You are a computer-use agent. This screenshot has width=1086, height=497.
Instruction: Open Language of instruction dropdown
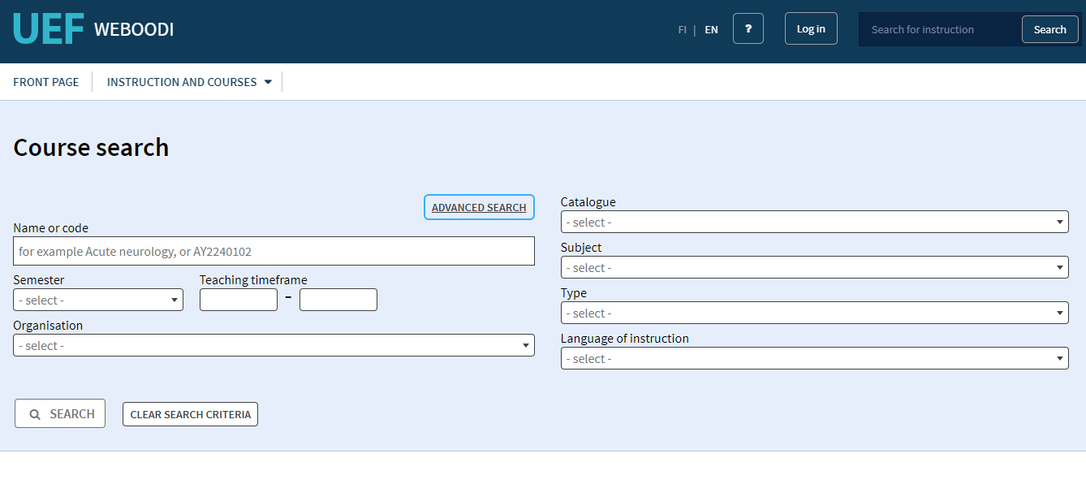click(x=814, y=359)
